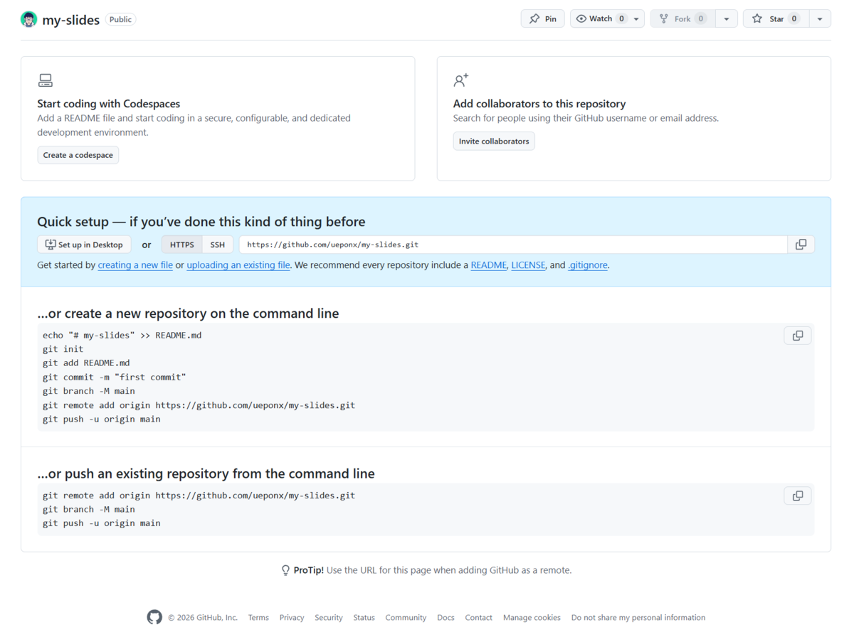Switch clone URL to SSH
The image size is (854, 632).
coord(218,245)
